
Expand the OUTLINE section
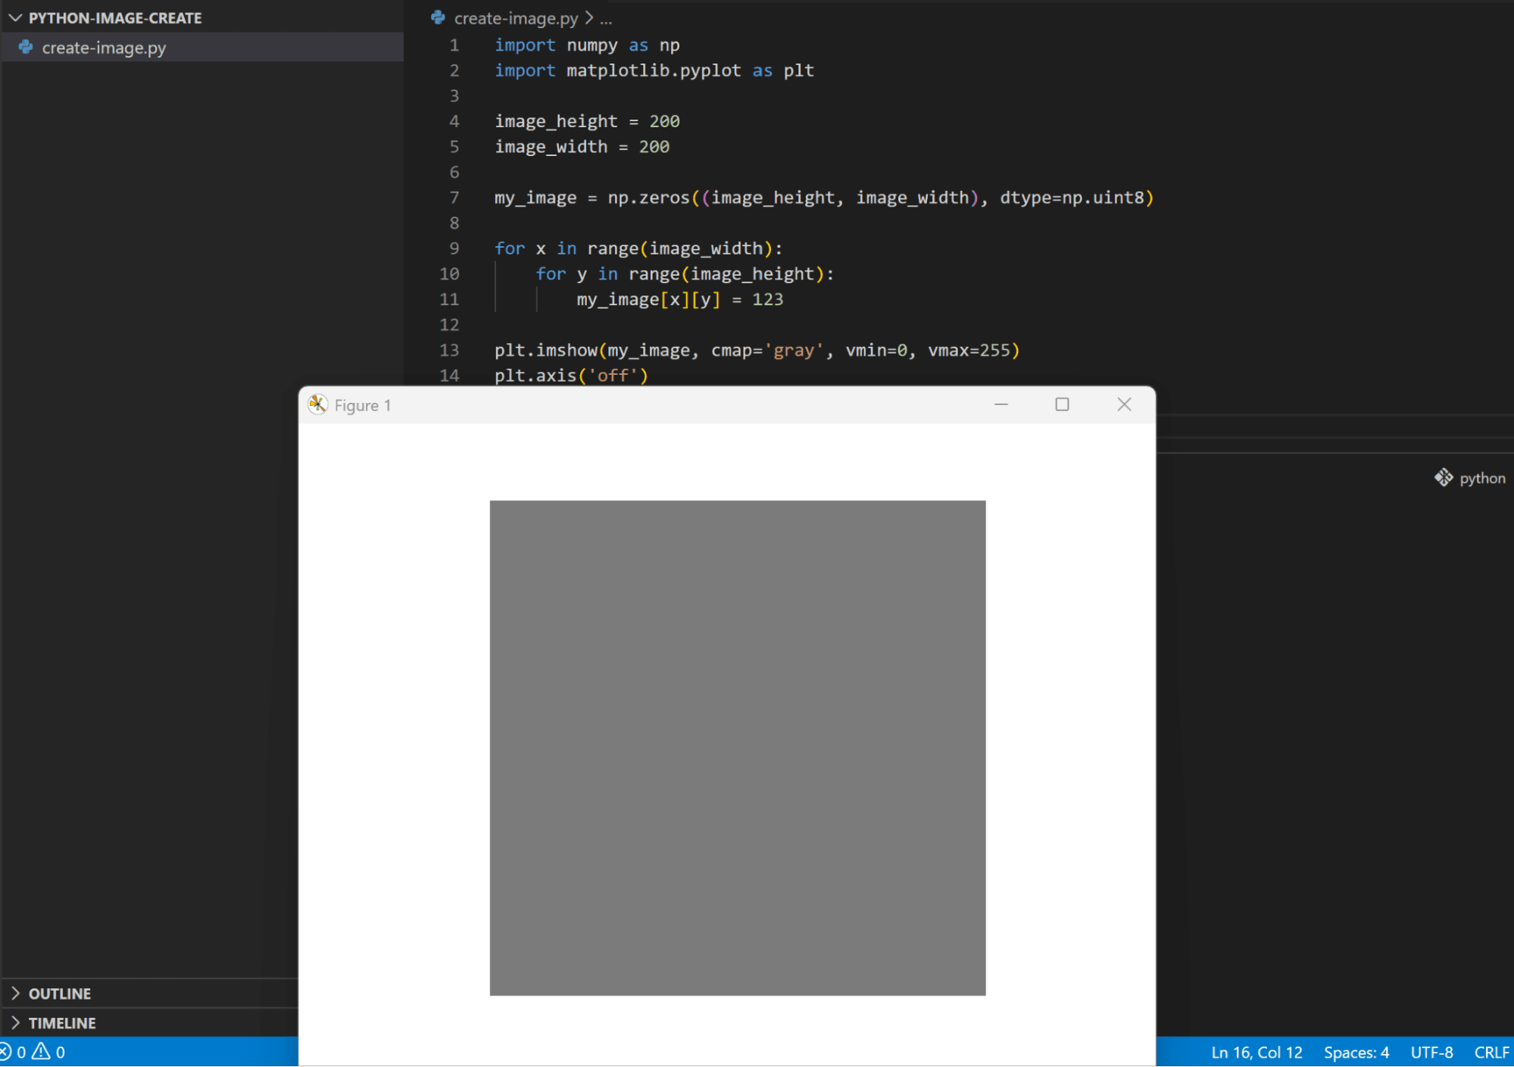59,994
